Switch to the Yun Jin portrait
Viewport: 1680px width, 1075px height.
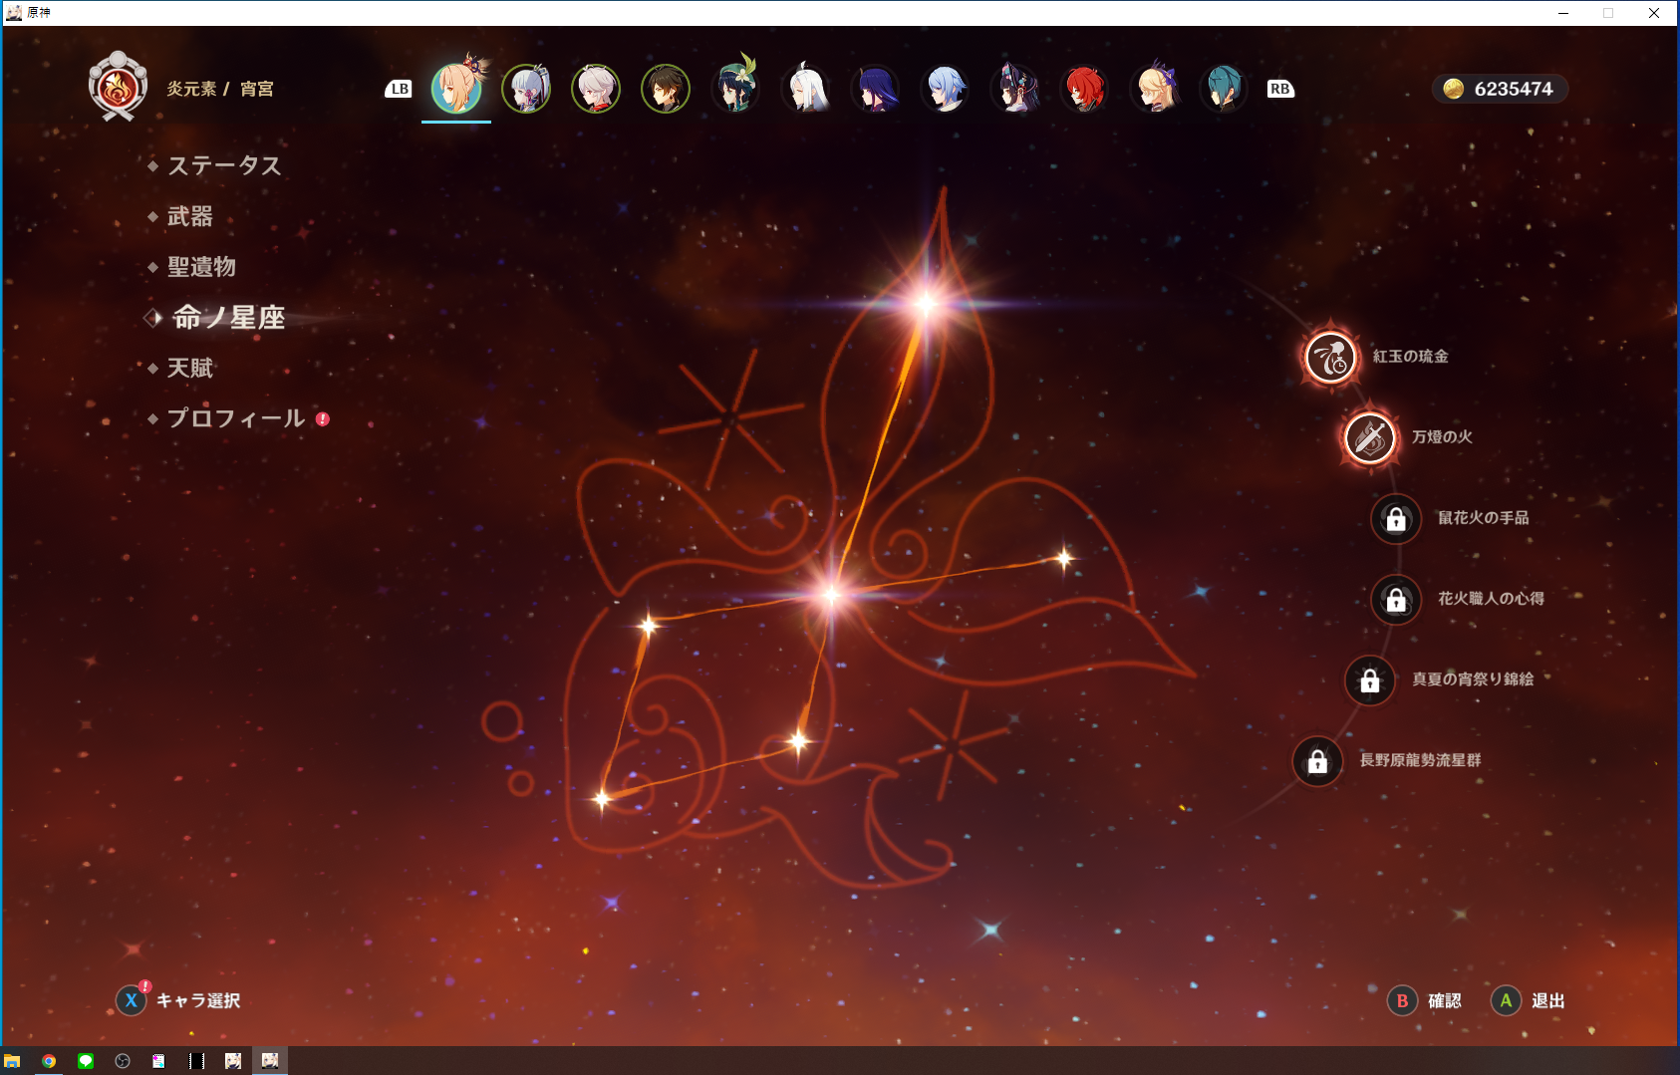[x=1014, y=89]
